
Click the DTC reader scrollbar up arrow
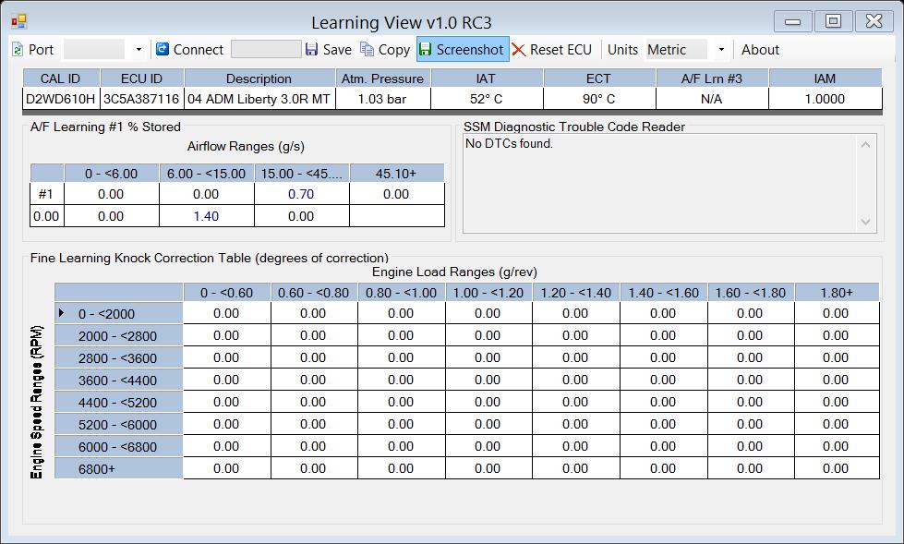click(x=865, y=144)
